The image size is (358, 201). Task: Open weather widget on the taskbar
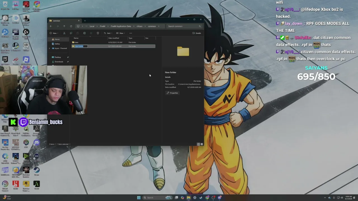[x=7, y=198]
